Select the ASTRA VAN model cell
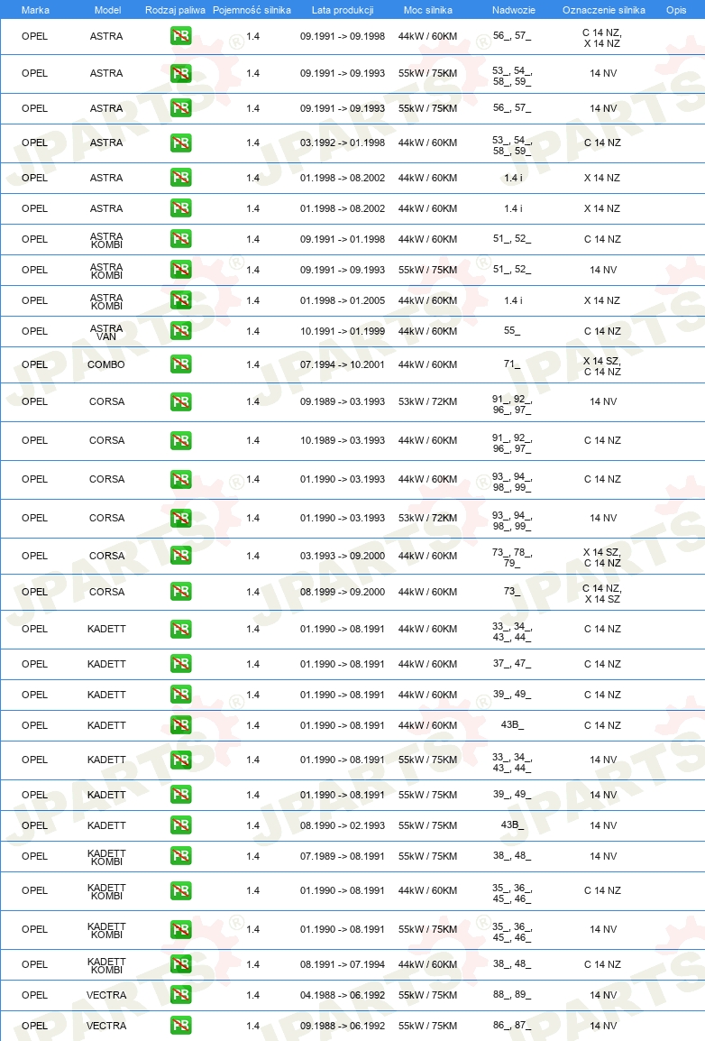Screen dimensions: 705x1041 [x=106, y=332]
